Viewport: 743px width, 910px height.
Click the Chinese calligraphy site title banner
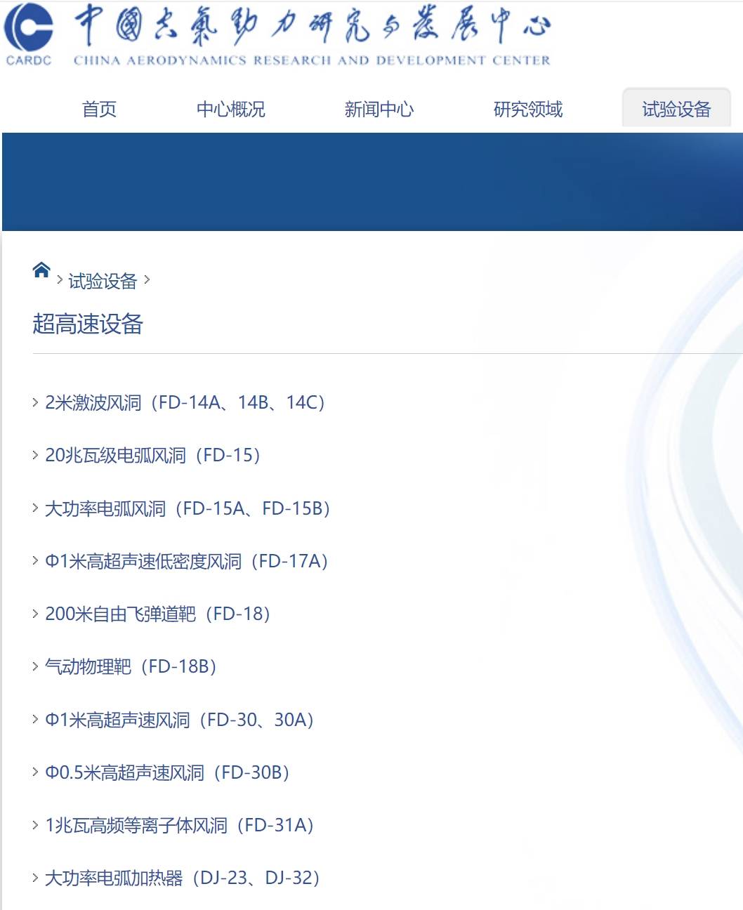tap(313, 35)
